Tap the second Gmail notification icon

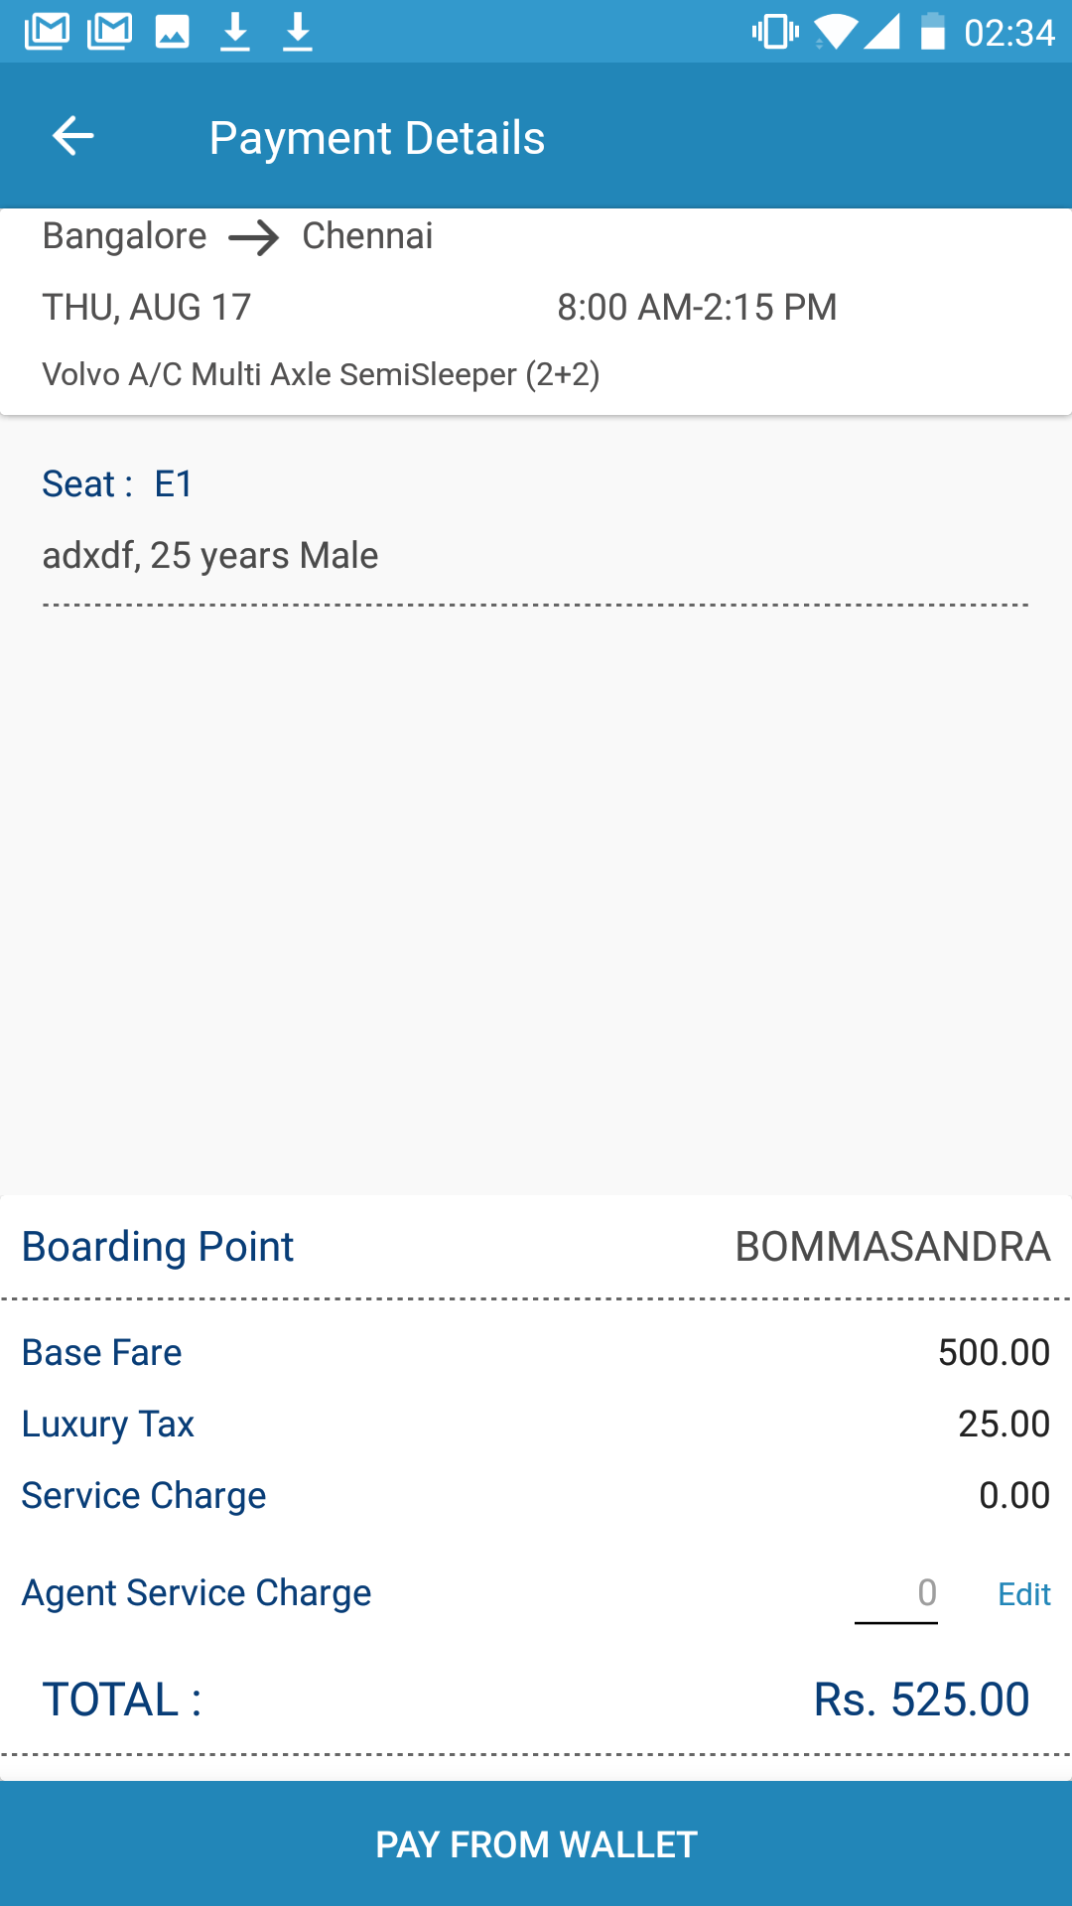click(x=109, y=32)
